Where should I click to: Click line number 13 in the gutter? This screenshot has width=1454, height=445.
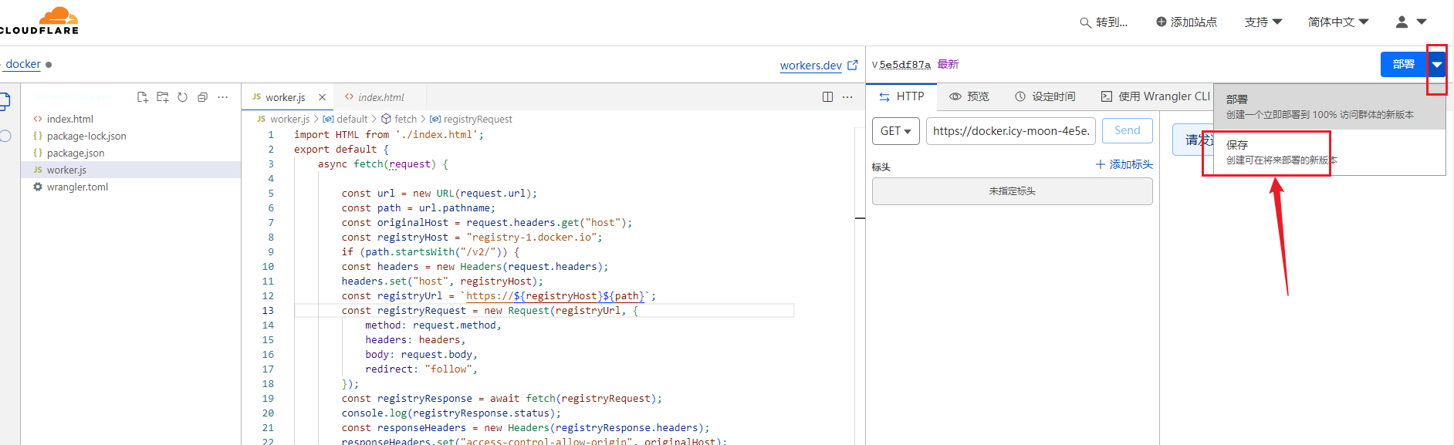(268, 311)
